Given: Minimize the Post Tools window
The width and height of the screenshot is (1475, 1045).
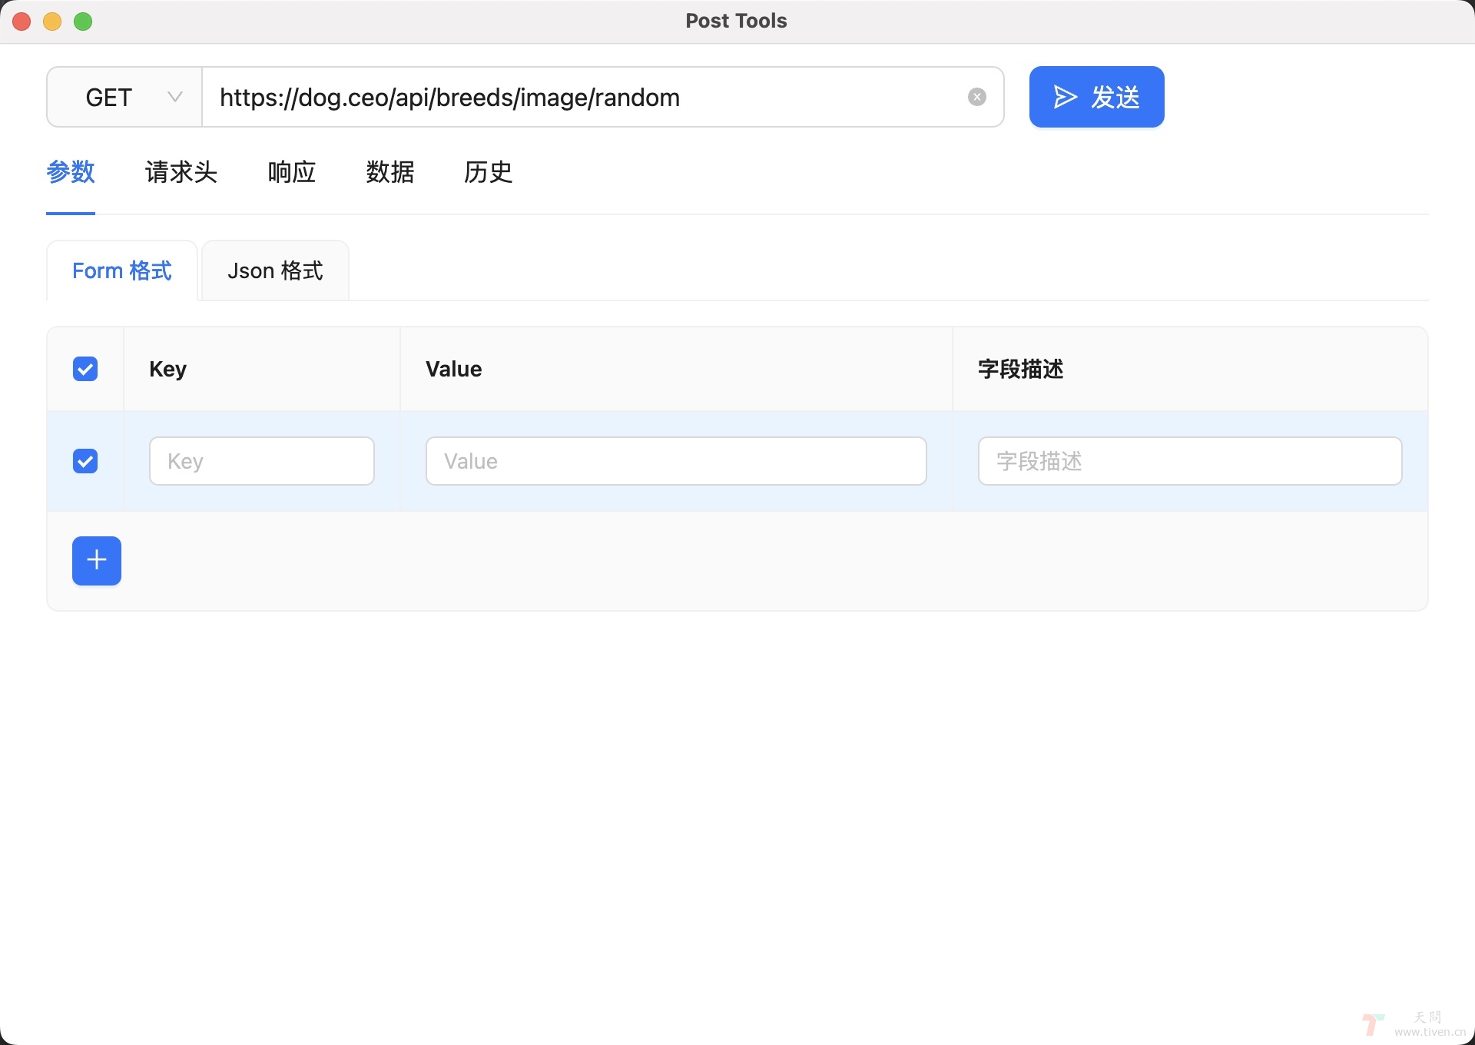Looking at the screenshot, I should coord(52,22).
